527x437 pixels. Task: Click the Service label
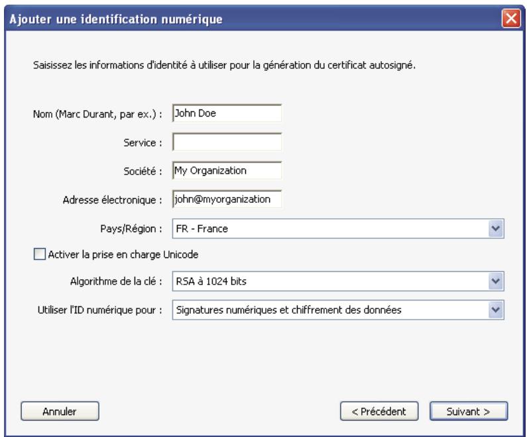pos(143,143)
